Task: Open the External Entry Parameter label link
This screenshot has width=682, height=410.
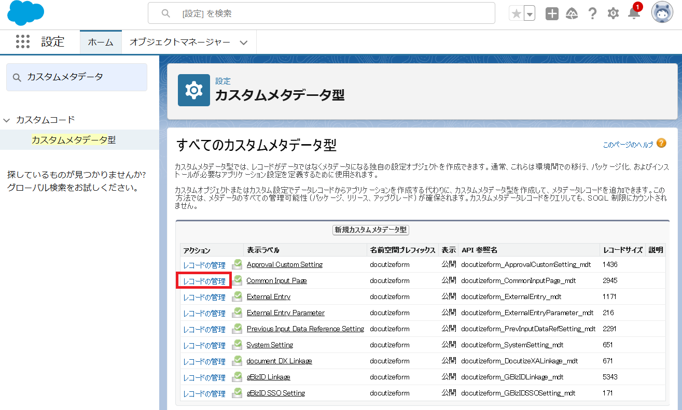Action: click(286, 313)
